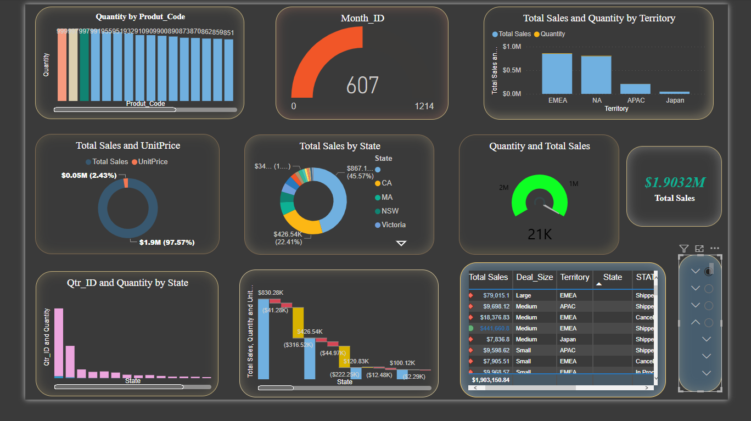The height and width of the screenshot is (421, 751).
Task: Select MA in the State legend
Action: coord(384,198)
